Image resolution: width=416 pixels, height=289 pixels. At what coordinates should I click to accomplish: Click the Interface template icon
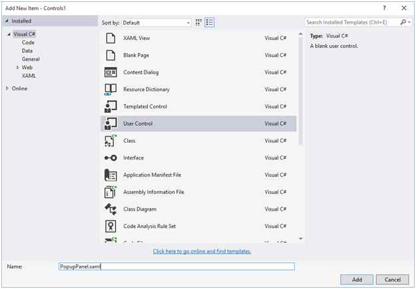pos(110,158)
